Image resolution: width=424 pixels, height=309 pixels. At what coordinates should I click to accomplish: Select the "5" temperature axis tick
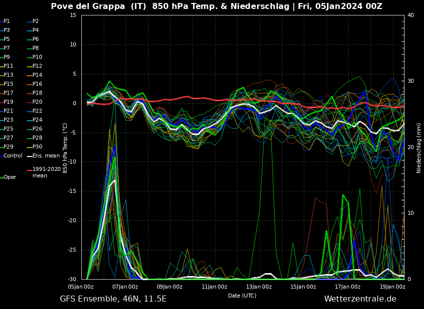pos(75,74)
